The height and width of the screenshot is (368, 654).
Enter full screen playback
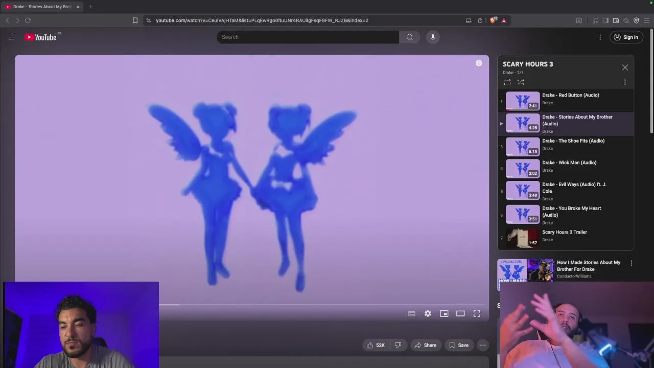coord(477,313)
